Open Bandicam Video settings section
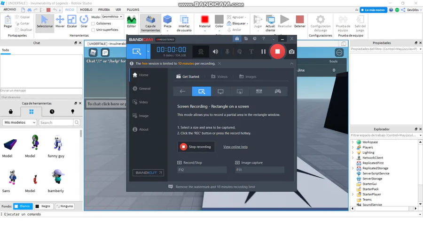Image resolution: width=423 pixels, height=226 pixels. click(140, 102)
